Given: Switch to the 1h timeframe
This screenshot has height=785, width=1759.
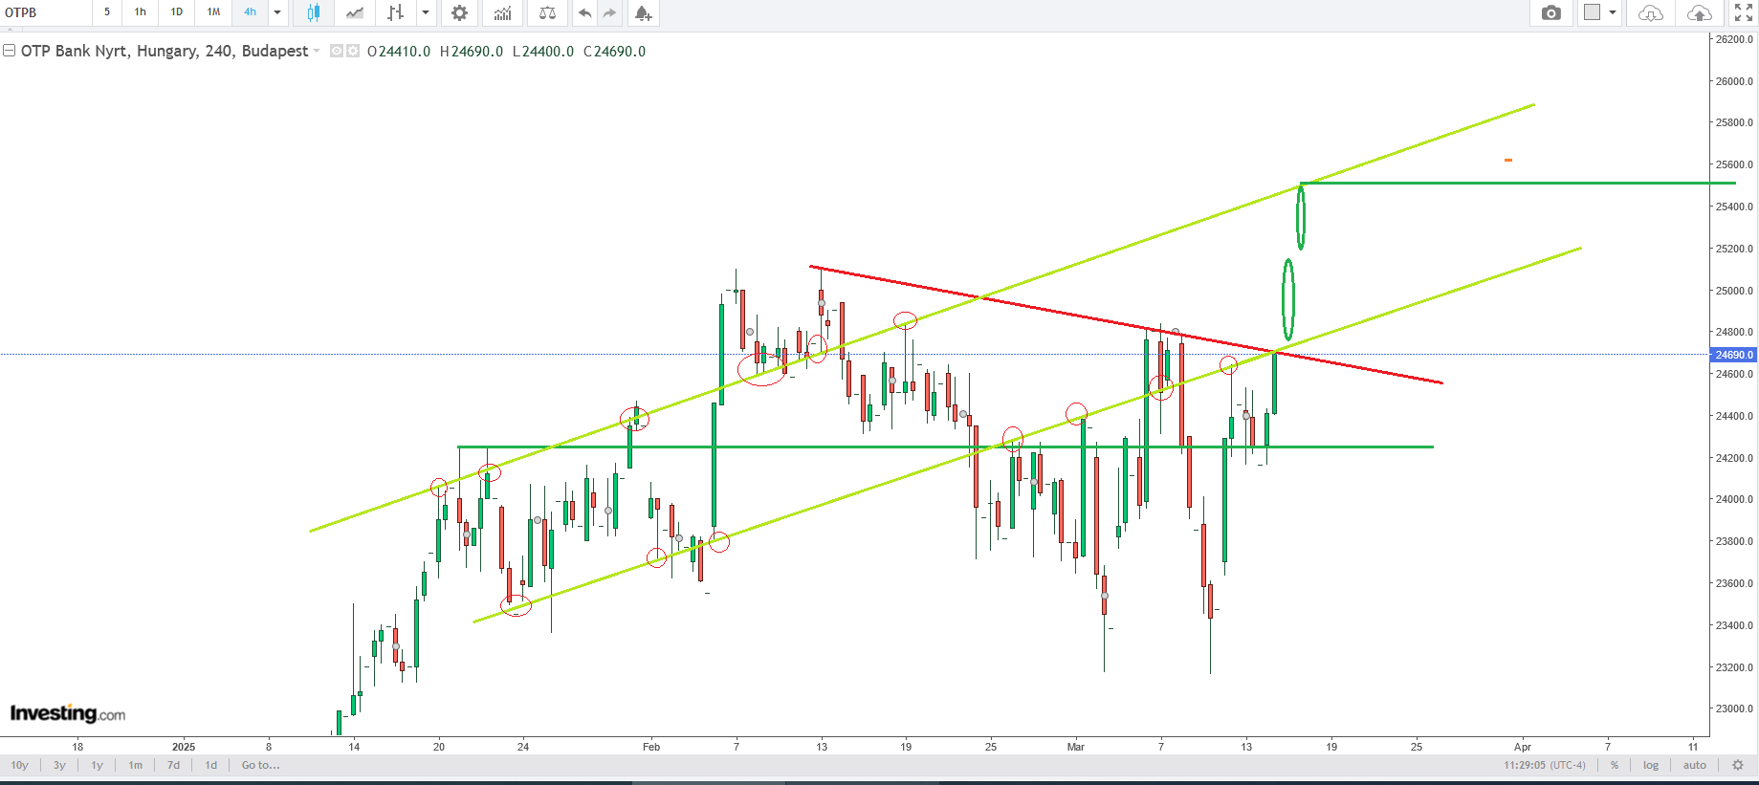Looking at the screenshot, I should click(x=141, y=12).
